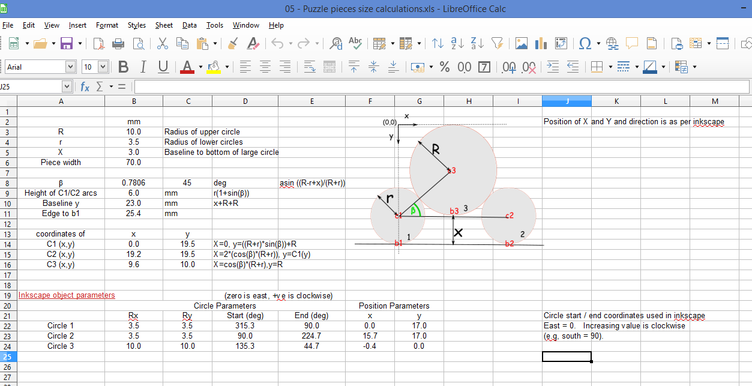752x386 pixels.
Task: Apply the yellow background highlight color
Action: 213,67
